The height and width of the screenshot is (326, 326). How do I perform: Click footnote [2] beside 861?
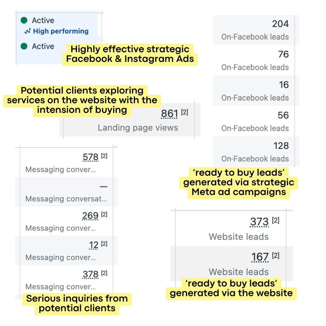(x=185, y=112)
